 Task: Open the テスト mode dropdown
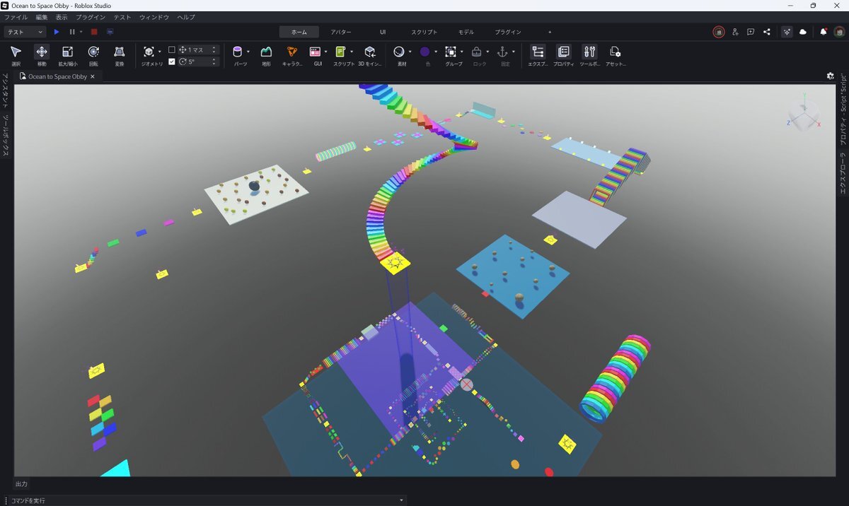pos(25,32)
